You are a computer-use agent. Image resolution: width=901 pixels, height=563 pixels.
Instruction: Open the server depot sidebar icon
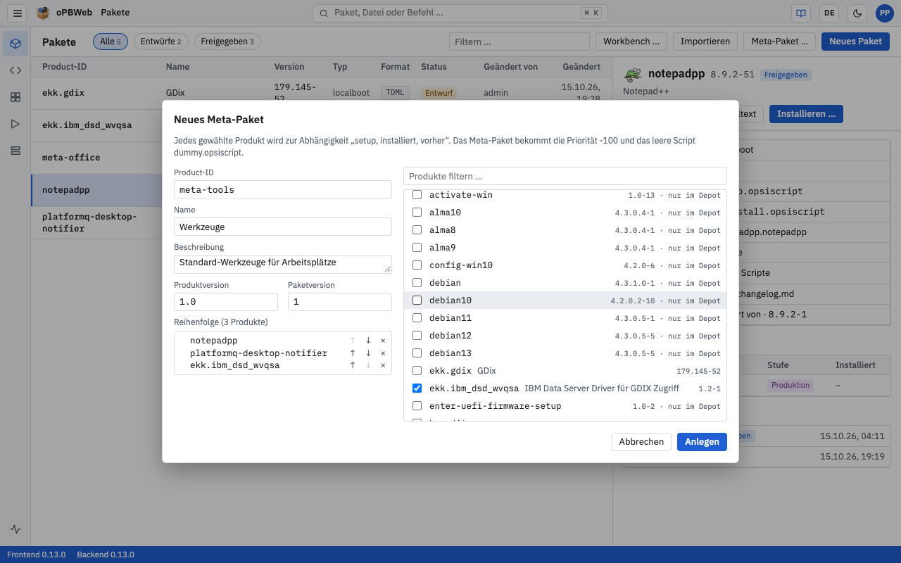click(x=15, y=151)
